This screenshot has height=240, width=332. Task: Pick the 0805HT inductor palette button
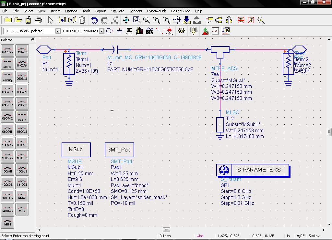coord(7,130)
